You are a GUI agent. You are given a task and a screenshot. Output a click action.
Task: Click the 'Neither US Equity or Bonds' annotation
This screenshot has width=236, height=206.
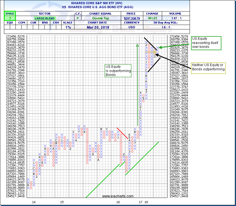point(208,67)
